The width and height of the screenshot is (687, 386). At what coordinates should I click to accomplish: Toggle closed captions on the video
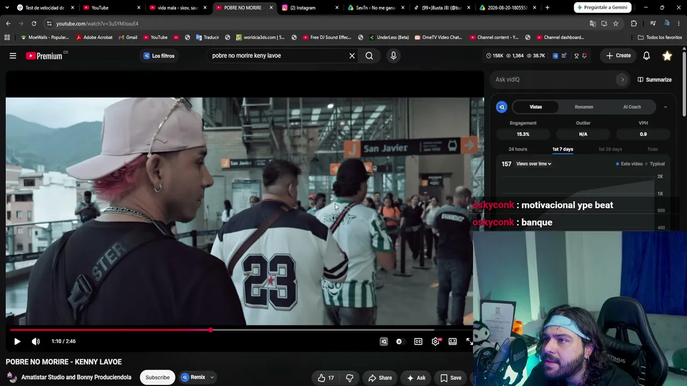click(x=418, y=342)
